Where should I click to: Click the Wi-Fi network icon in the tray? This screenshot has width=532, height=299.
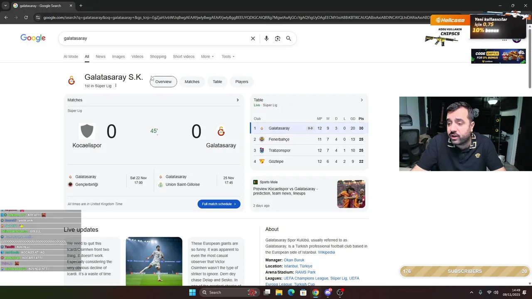point(489,292)
